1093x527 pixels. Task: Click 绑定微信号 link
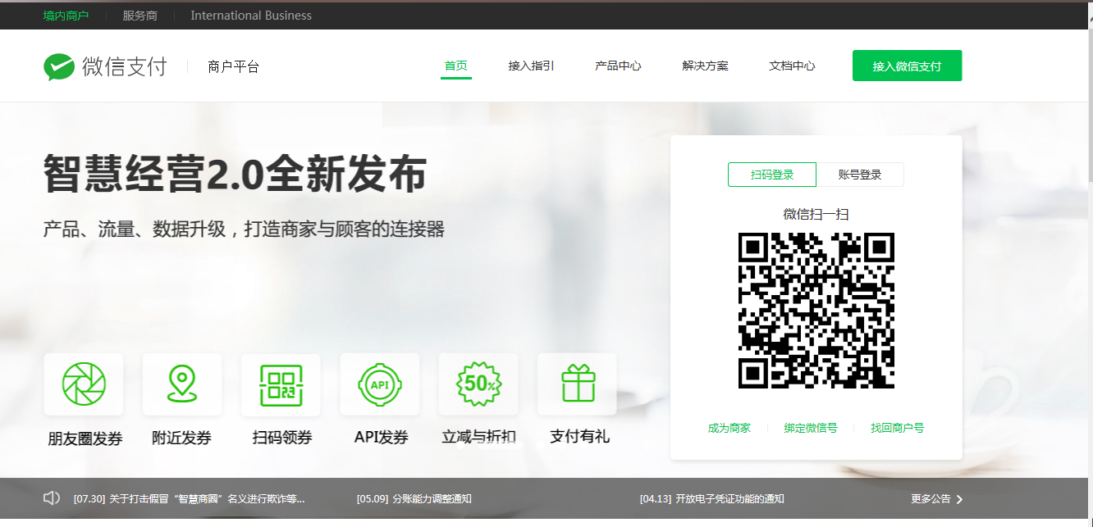click(x=811, y=428)
